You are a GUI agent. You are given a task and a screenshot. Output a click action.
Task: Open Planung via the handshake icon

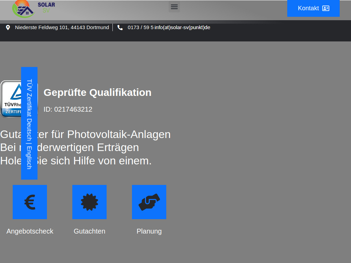tap(149, 202)
